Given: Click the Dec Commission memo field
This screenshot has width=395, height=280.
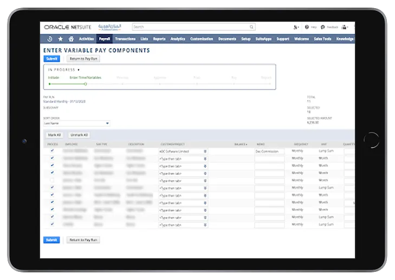Looking at the screenshot, I should [x=269, y=151].
